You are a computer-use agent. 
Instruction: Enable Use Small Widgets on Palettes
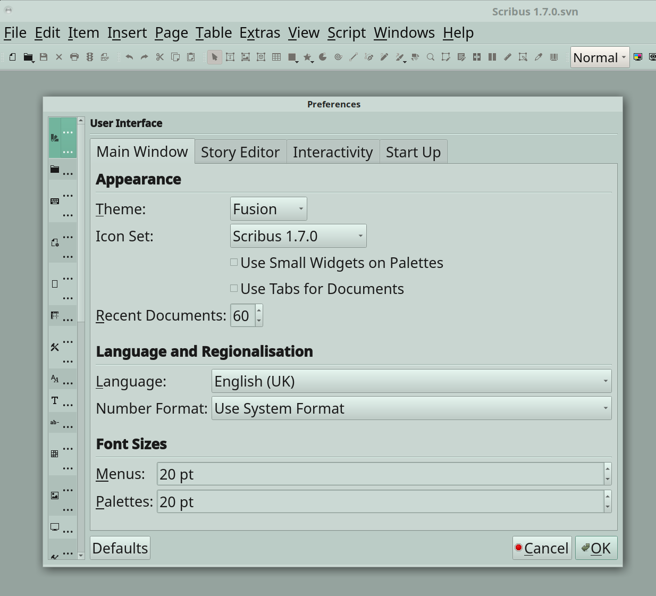(x=234, y=262)
